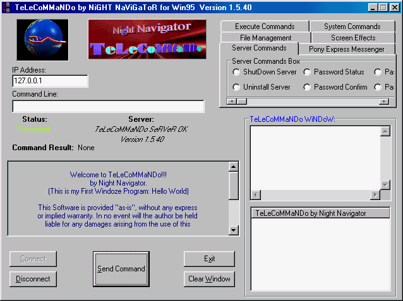Switch to the Screen Effects tab
This screenshot has width=403, height=301.
(x=352, y=38)
